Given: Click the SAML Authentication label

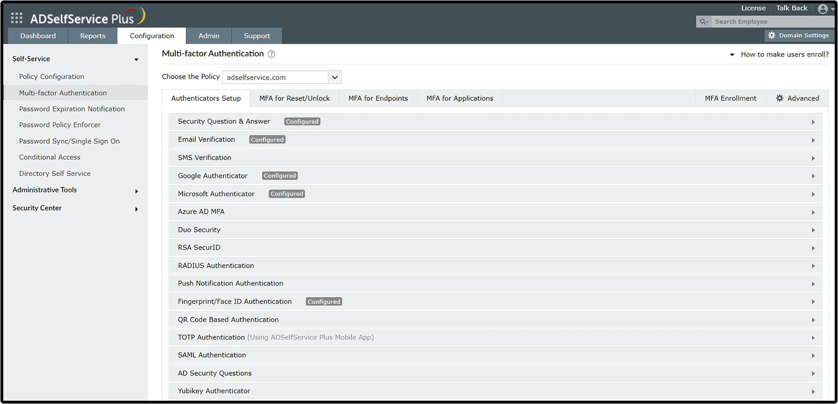Looking at the screenshot, I should coord(212,355).
